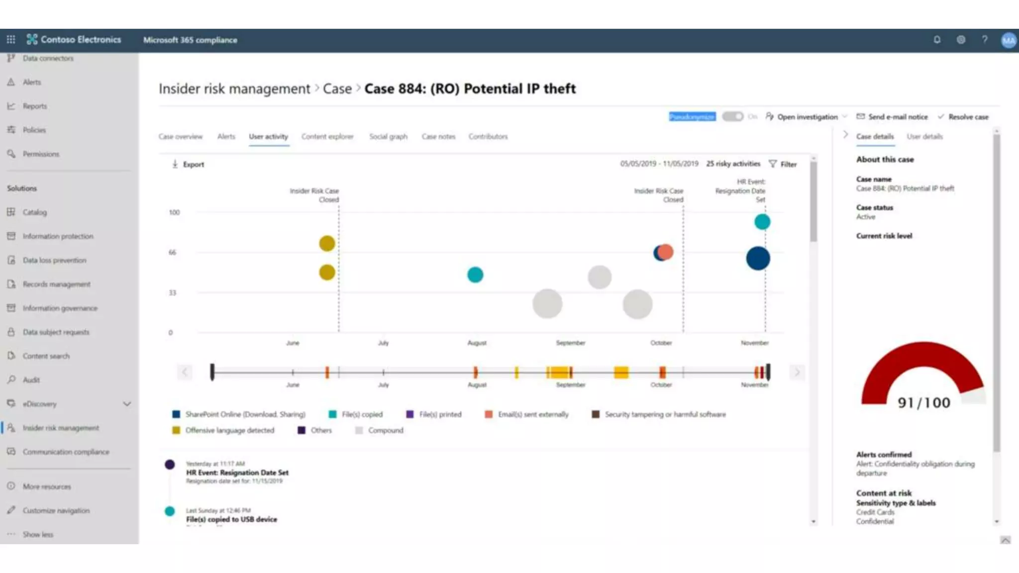Screen dimensions: 1019x573
Task: Toggle the Pseudonymize switch
Action: (x=732, y=116)
